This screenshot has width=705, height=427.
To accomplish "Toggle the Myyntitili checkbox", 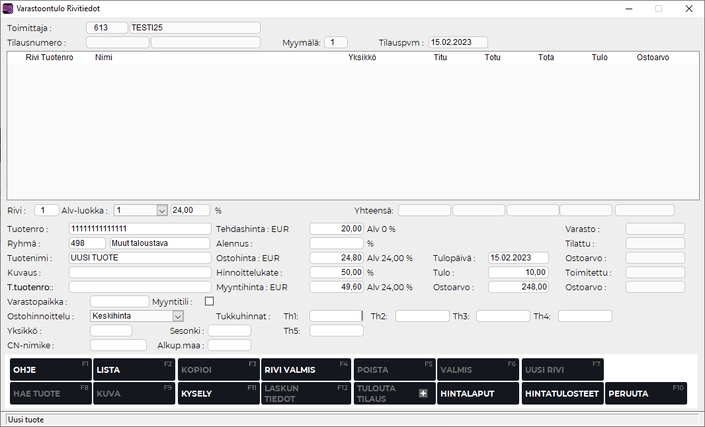I will pos(210,301).
